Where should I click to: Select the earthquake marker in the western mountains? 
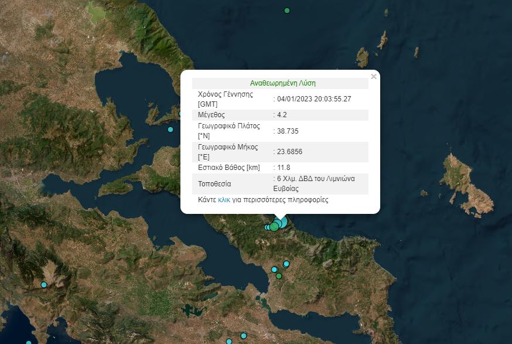point(43,285)
